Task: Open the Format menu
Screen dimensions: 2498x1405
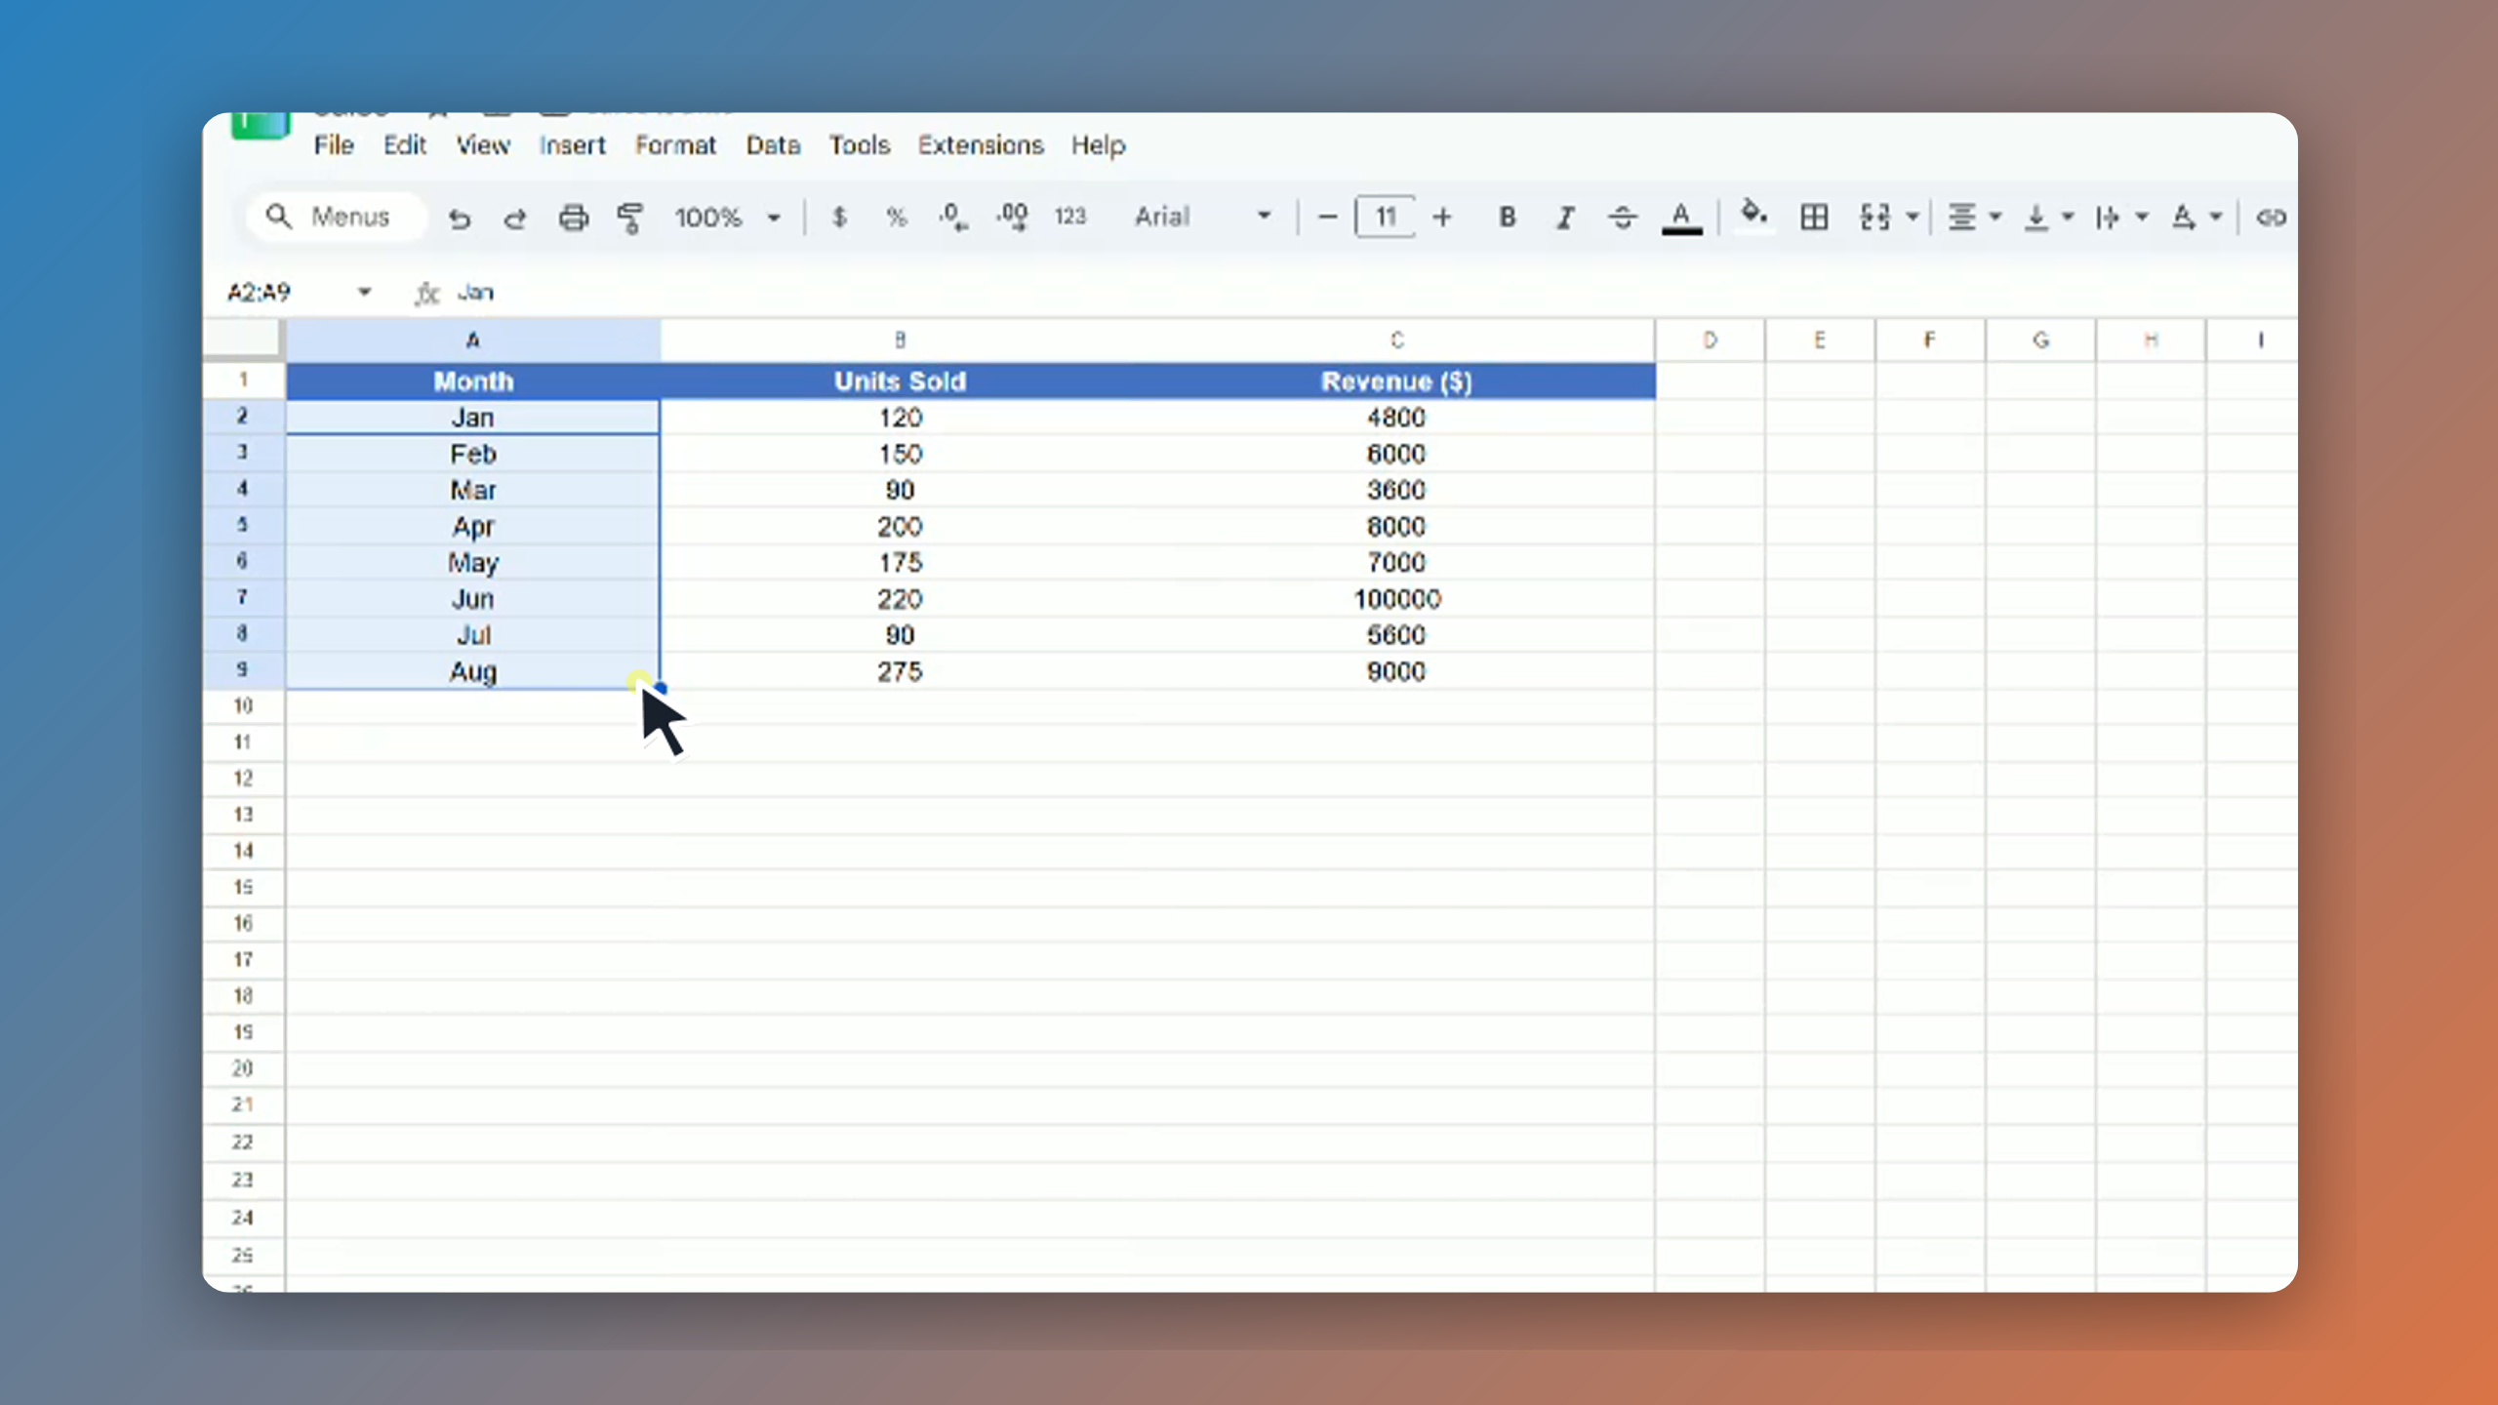Action: tap(675, 145)
